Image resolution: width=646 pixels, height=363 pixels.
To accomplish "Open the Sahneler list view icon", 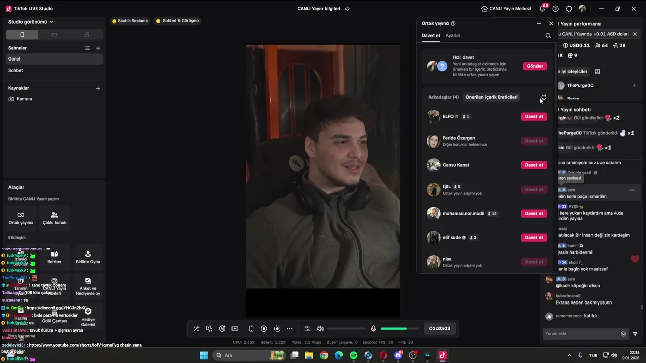I will 87,48.
